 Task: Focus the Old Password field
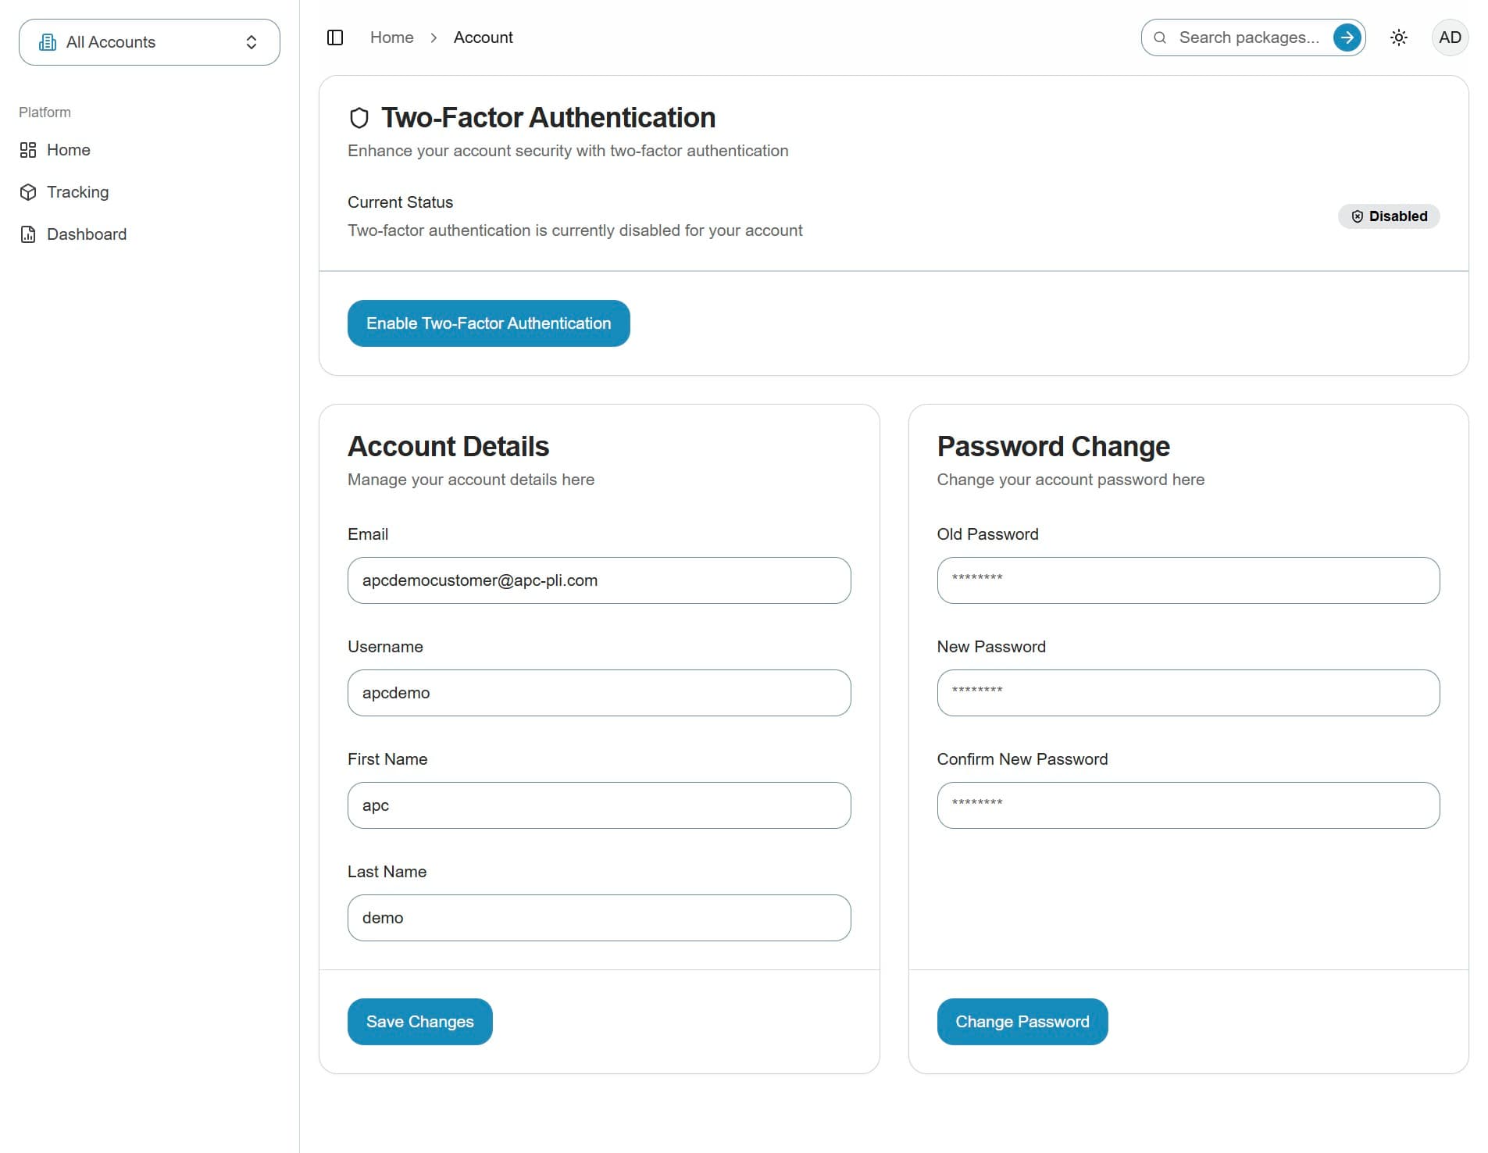pos(1188,580)
